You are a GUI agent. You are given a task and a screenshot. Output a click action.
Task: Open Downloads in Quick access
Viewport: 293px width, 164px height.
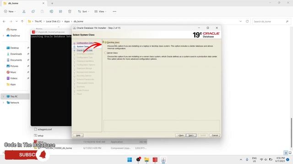14,54
